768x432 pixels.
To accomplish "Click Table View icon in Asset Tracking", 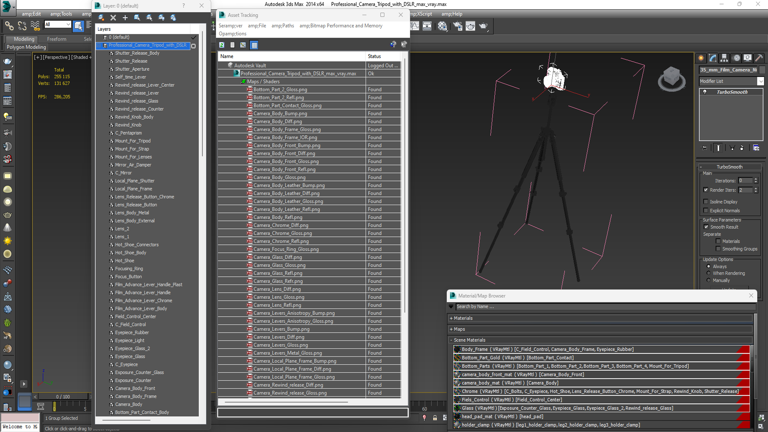I will [254, 45].
